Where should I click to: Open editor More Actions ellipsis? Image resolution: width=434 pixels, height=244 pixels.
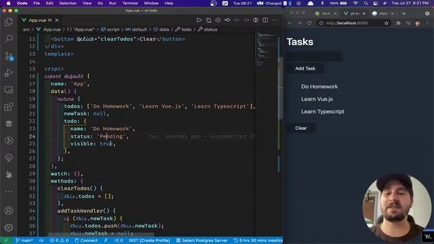(274, 20)
